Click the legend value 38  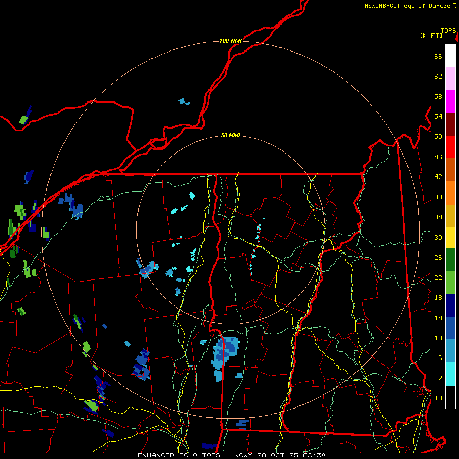point(438,197)
